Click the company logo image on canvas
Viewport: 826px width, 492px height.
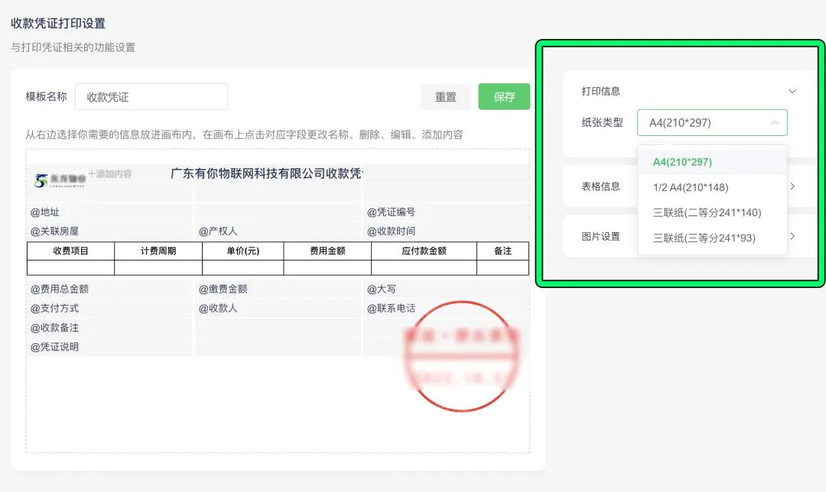click(x=59, y=180)
